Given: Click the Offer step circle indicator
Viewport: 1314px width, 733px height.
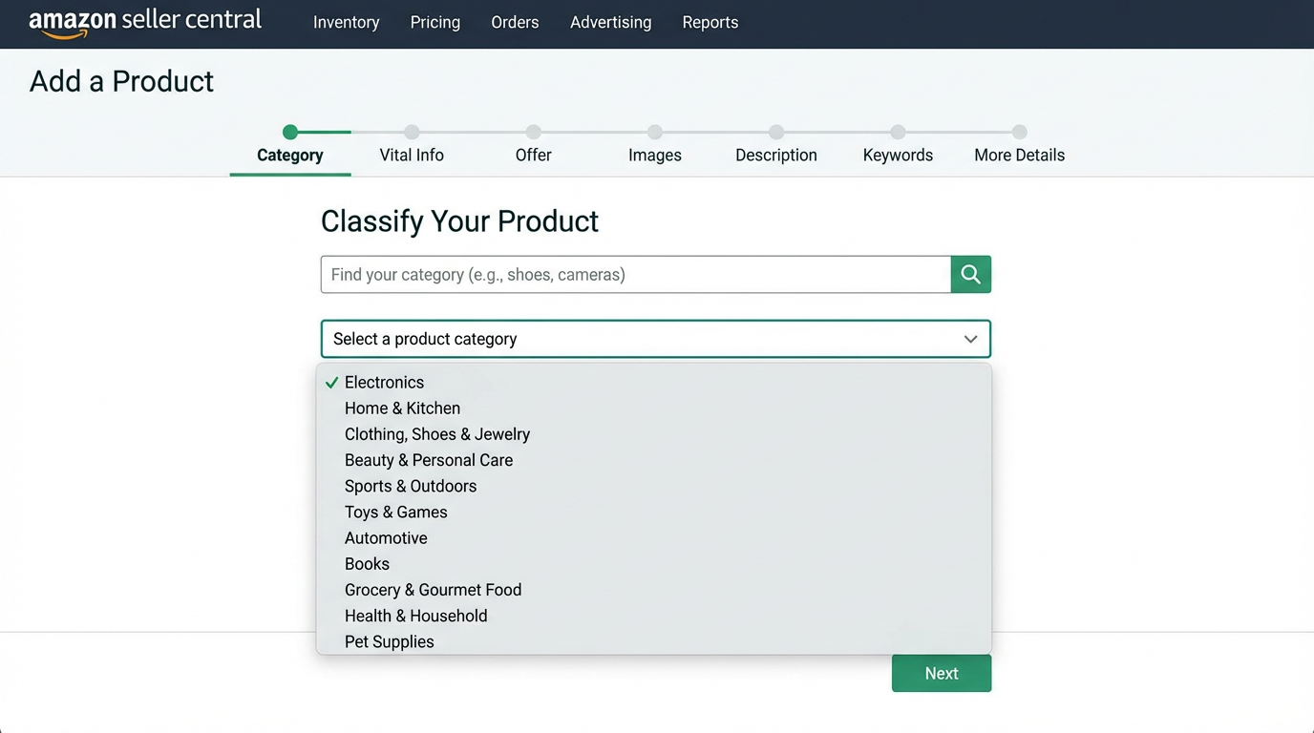Looking at the screenshot, I should (533, 132).
